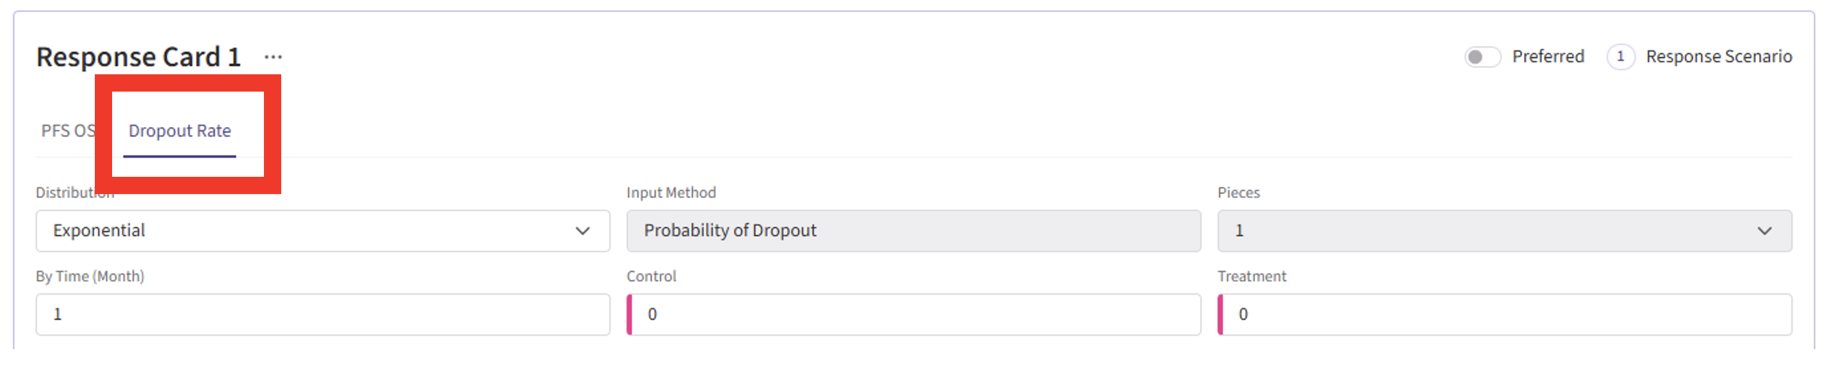Image resolution: width=1827 pixels, height=369 pixels.
Task: Focus the By Time (Month) field
Action: coord(323,315)
